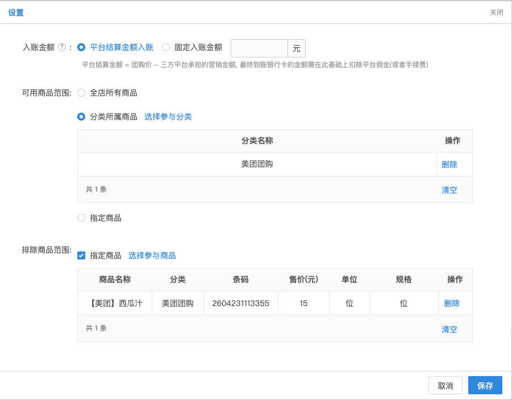The height and width of the screenshot is (400, 512).
Task: Select 固定入账金额 radio option
Action: pyautogui.click(x=166, y=47)
